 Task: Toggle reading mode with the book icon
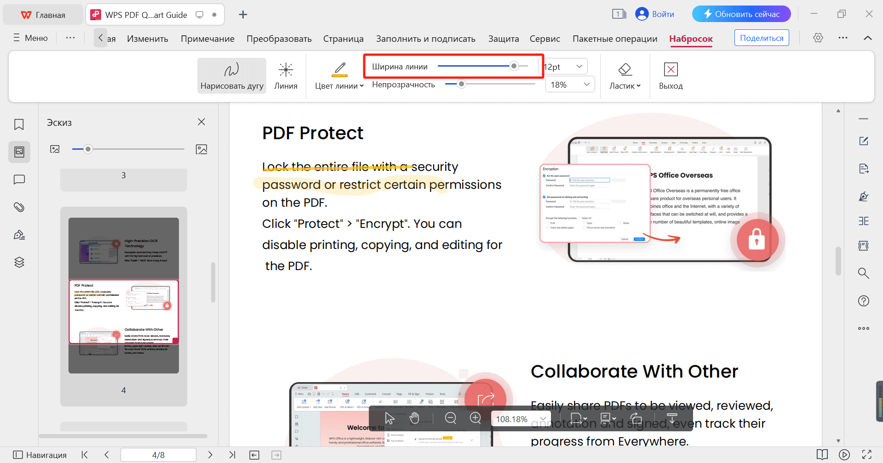click(x=823, y=454)
